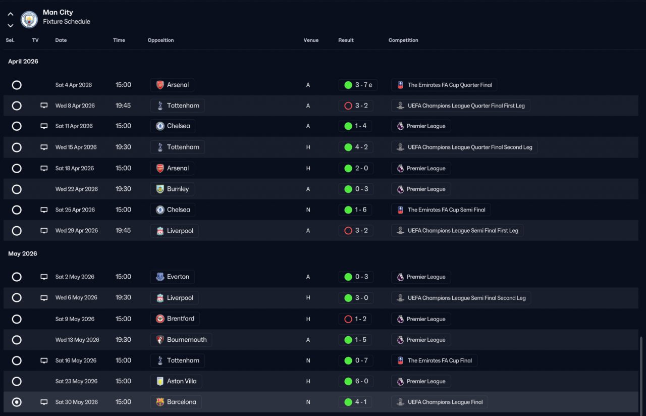Open Liverpool from the Wed 29 Apr fixture
Image resolution: width=646 pixels, height=416 pixels.
point(174,230)
